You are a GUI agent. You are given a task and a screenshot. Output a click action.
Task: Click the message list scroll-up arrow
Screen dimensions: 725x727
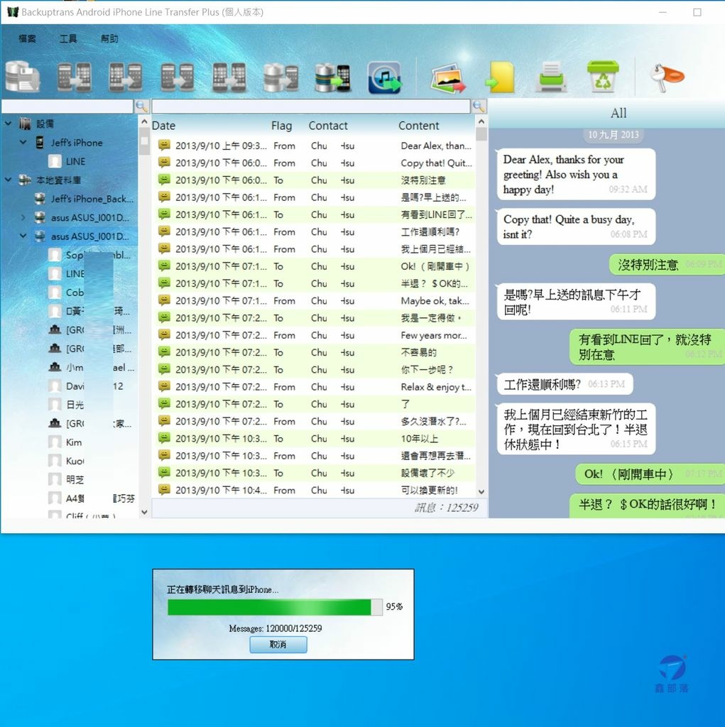pyautogui.click(x=481, y=121)
